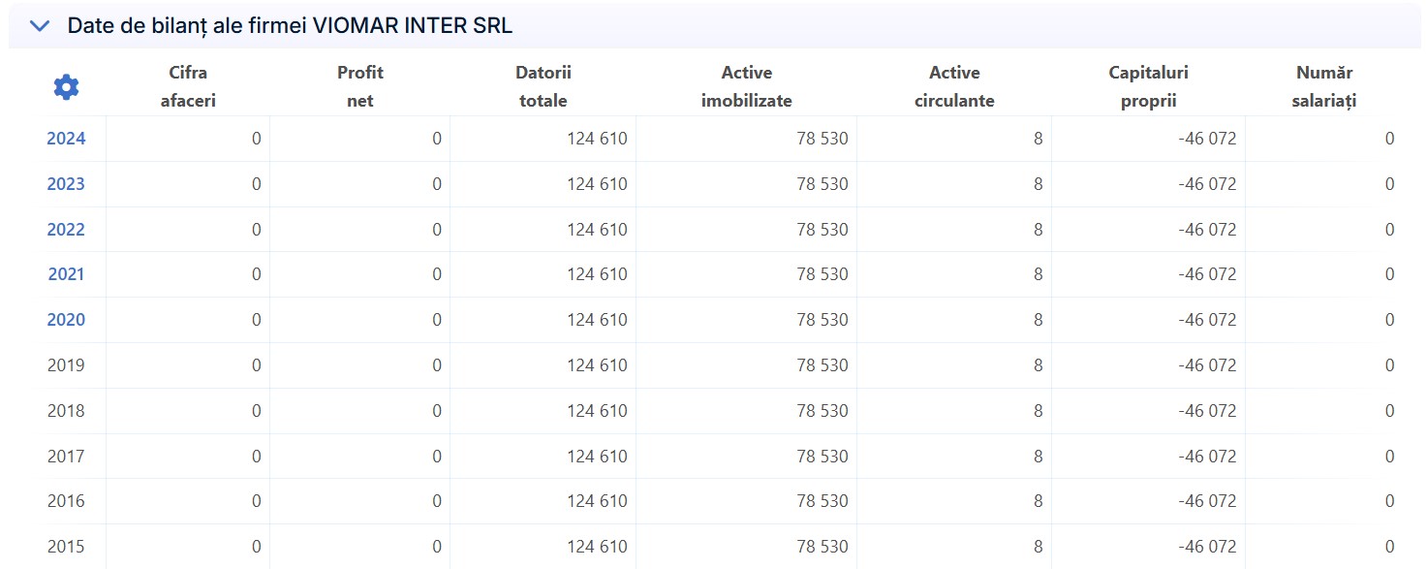This screenshot has width=1427, height=569.
Task: Select Datorii totale value 124 610 for 2015
Action: (597, 547)
